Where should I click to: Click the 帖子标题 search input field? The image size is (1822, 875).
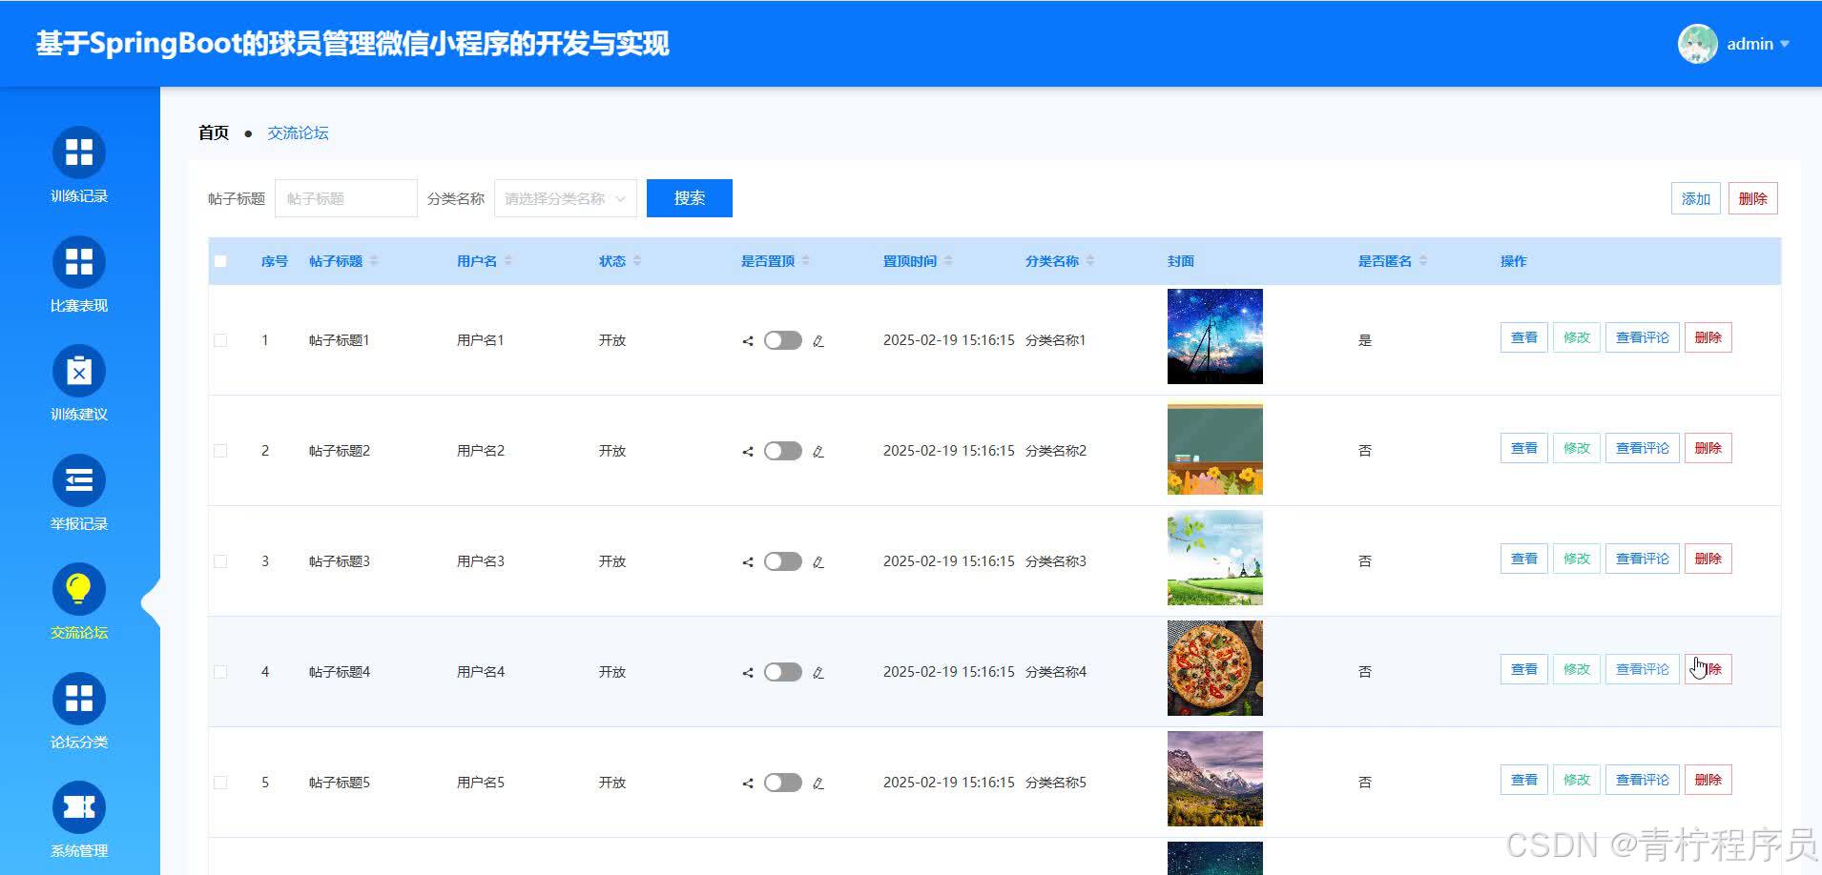[345, 198]
